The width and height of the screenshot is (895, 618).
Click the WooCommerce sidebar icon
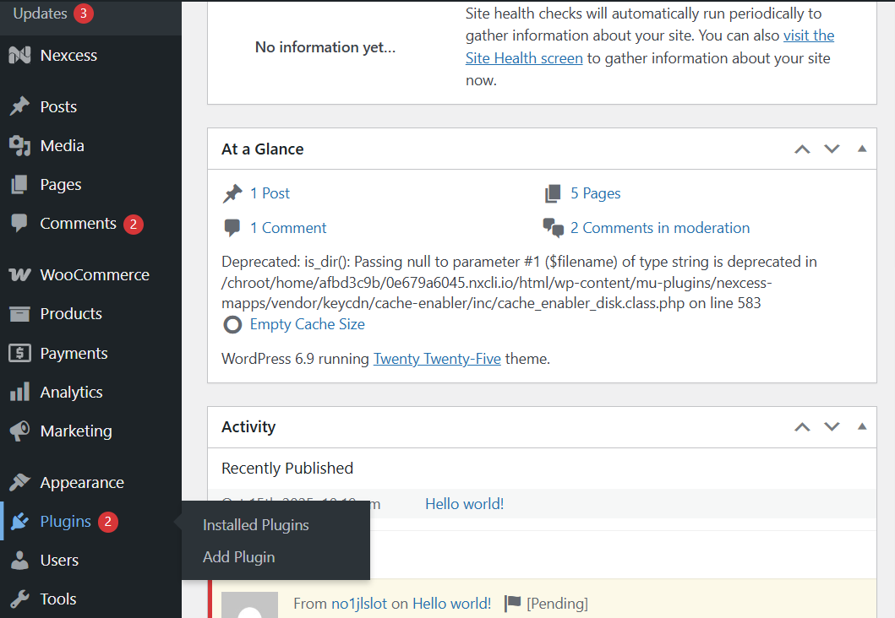point(19,274)
